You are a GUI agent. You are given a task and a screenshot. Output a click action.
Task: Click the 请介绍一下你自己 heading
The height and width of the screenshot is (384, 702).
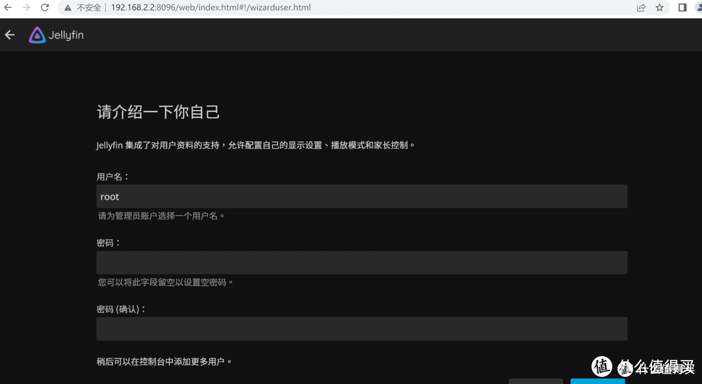(x=159, y=112)
